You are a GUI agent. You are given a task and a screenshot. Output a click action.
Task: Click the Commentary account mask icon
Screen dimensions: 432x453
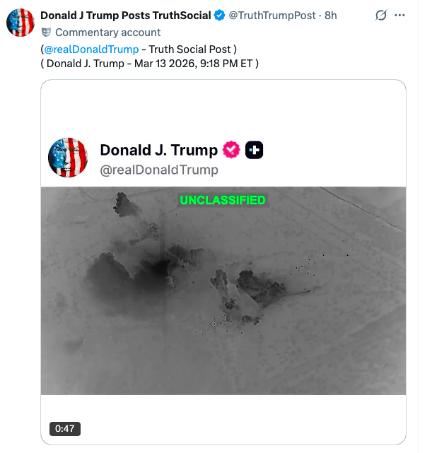coord(46,32)
